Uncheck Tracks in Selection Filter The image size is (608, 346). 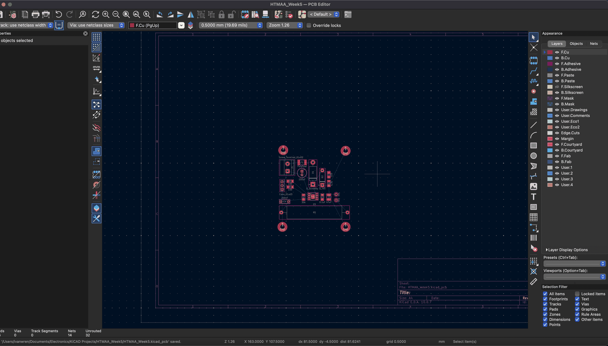545,304
